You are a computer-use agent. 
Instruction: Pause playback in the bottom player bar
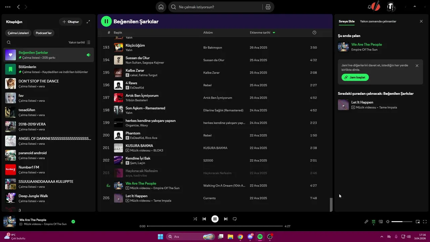(215, 219)
